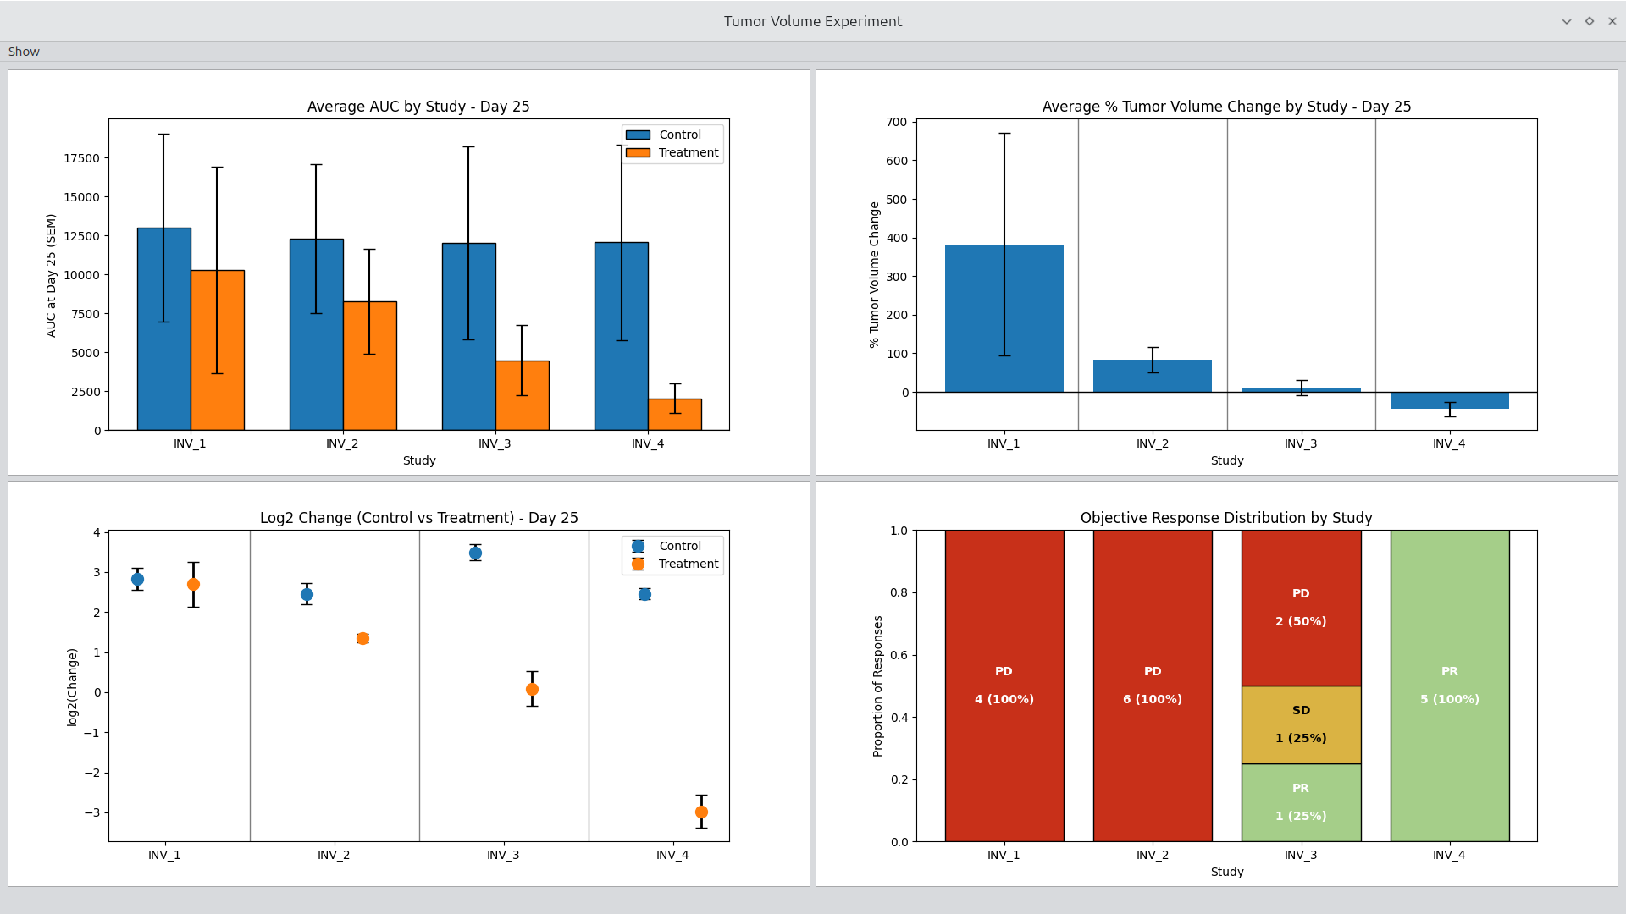Click the 'Average AUC by Study - Day 25' title

418,107
